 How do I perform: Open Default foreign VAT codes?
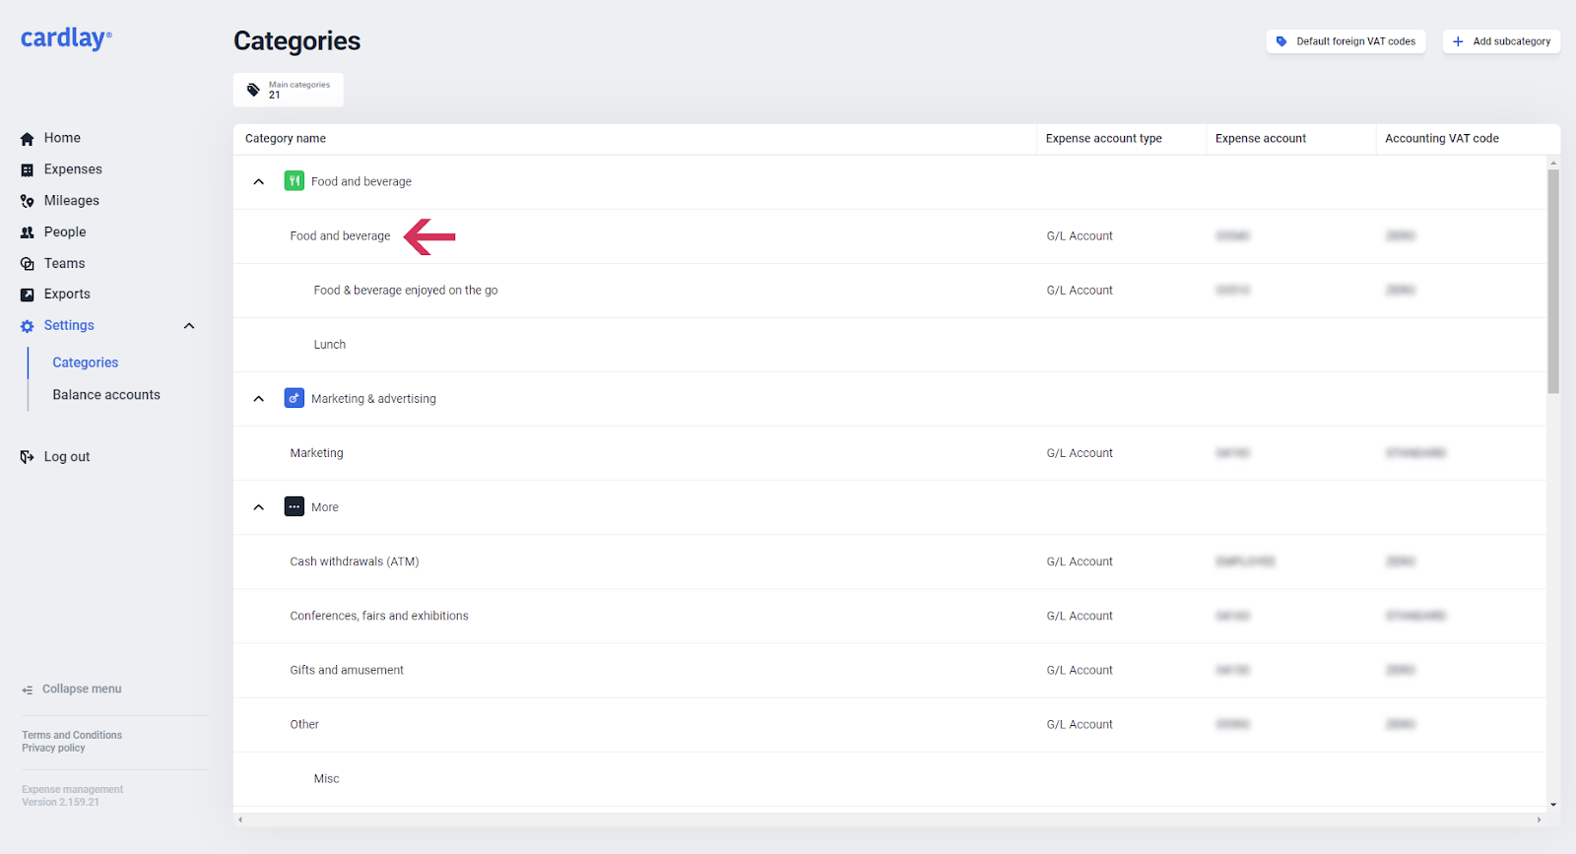pyautogui.click(x=1346, y=41)
